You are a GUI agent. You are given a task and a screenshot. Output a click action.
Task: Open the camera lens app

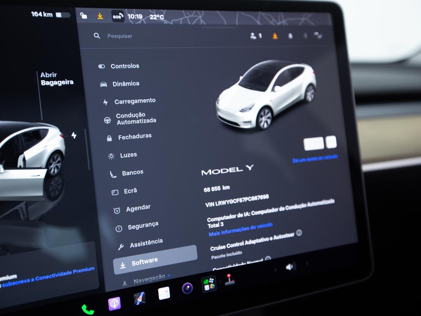tap(187, 289)
